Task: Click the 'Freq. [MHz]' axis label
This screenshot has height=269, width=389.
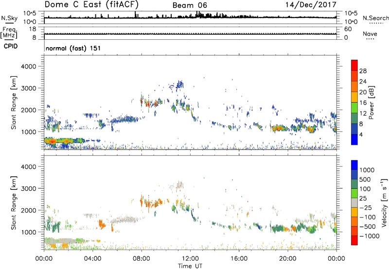Action: (9, 33)
